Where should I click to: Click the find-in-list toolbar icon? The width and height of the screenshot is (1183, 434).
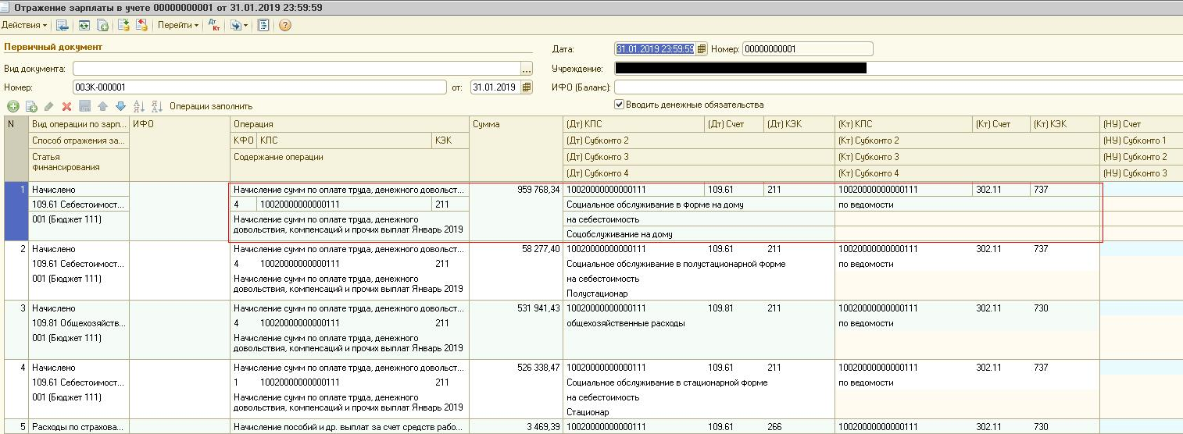click(x=63, y=25)
